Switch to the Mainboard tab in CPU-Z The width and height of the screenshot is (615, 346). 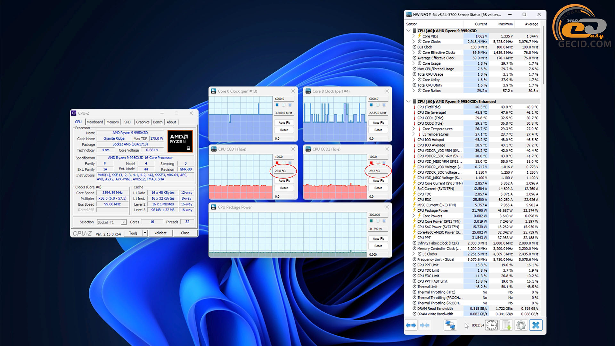95,122
